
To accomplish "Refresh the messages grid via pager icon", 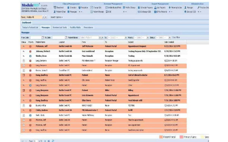I will 53,141.
